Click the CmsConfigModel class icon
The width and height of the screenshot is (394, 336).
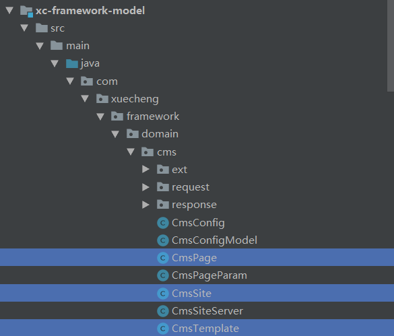(x=163, y=240)
